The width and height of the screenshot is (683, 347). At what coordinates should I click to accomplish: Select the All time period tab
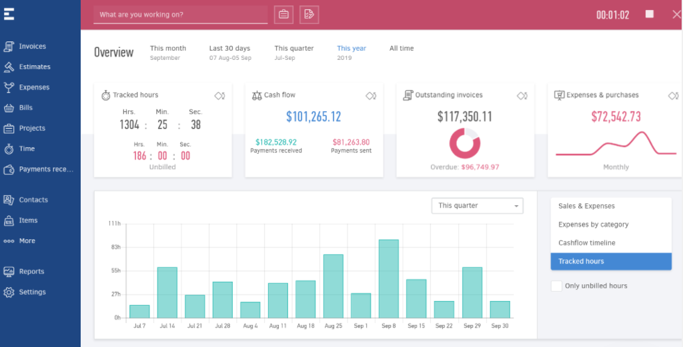(x=402, y=48)
